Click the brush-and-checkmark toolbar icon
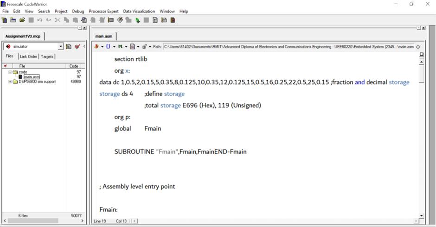Viewport: 436px width, 227px height. [120, 20]
